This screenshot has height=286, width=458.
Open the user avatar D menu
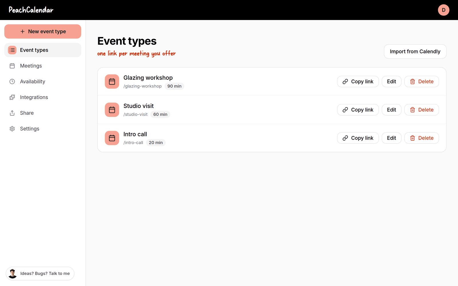pyautogui.click(x=443, y=10)
